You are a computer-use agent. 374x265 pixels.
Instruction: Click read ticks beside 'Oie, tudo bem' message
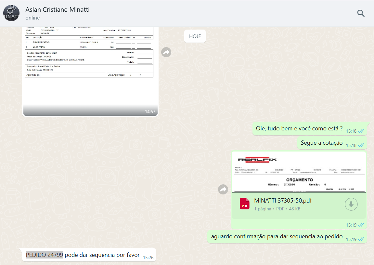pyautogui.click(x=361, y=131)
